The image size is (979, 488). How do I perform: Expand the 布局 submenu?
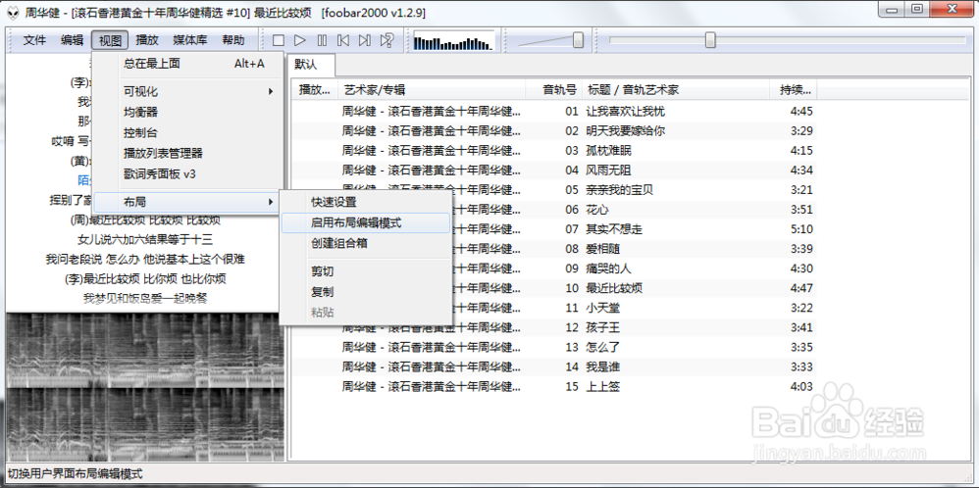[187, 202]
